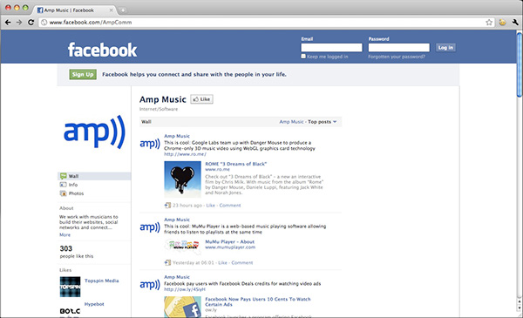Open Facebook Now Pays Users 10 Cents link

tap(258, 301)
